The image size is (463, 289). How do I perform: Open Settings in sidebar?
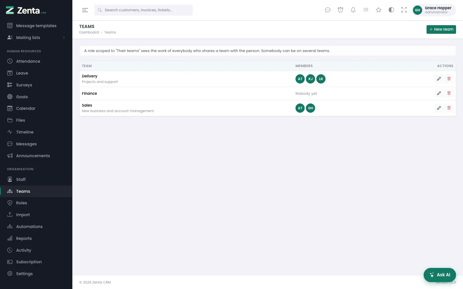point(36,274)
